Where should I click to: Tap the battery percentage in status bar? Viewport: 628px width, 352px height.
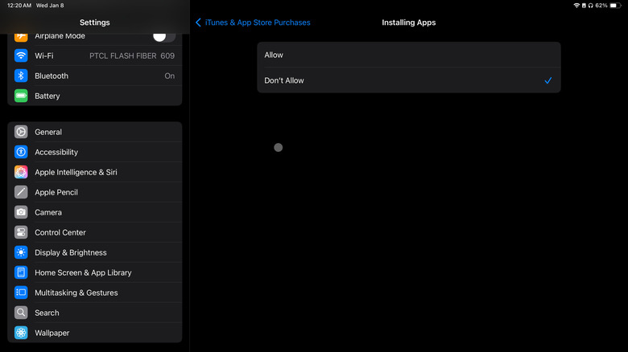(601, 5)
